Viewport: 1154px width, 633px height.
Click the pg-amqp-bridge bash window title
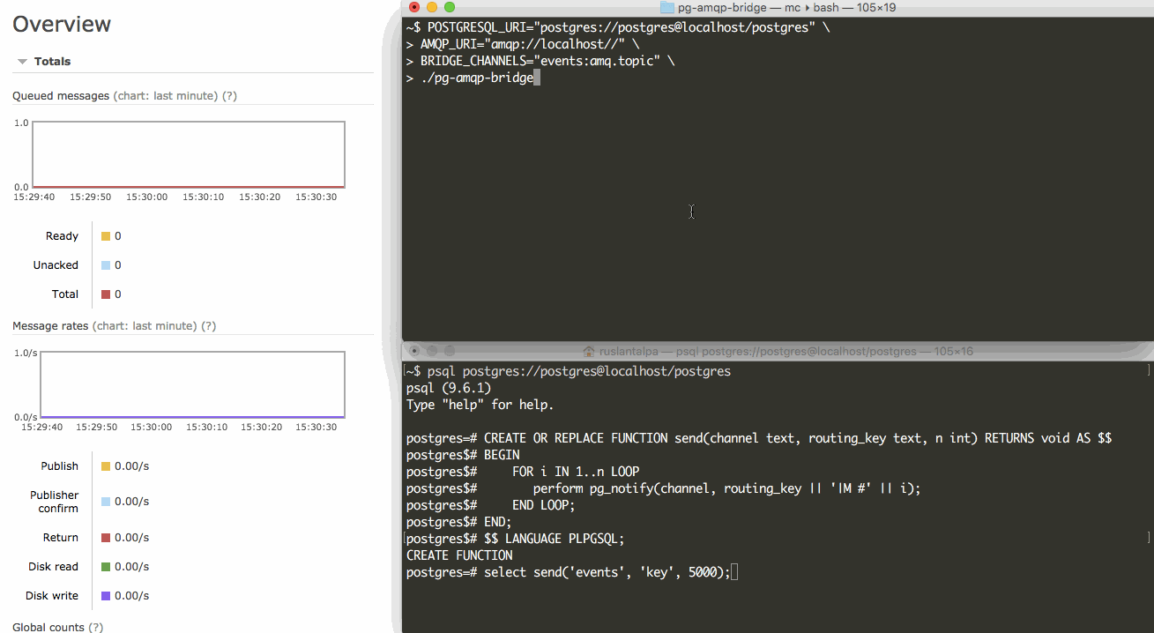(787, 8)
